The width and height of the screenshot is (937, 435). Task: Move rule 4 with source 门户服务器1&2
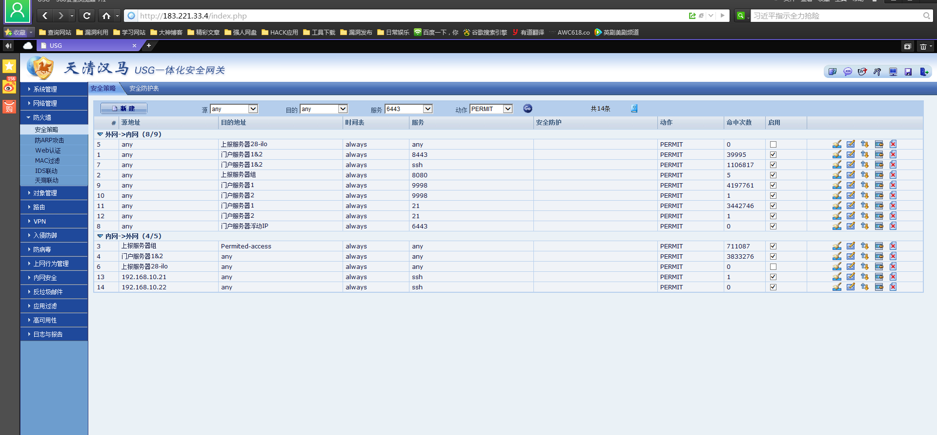[865, 256]
